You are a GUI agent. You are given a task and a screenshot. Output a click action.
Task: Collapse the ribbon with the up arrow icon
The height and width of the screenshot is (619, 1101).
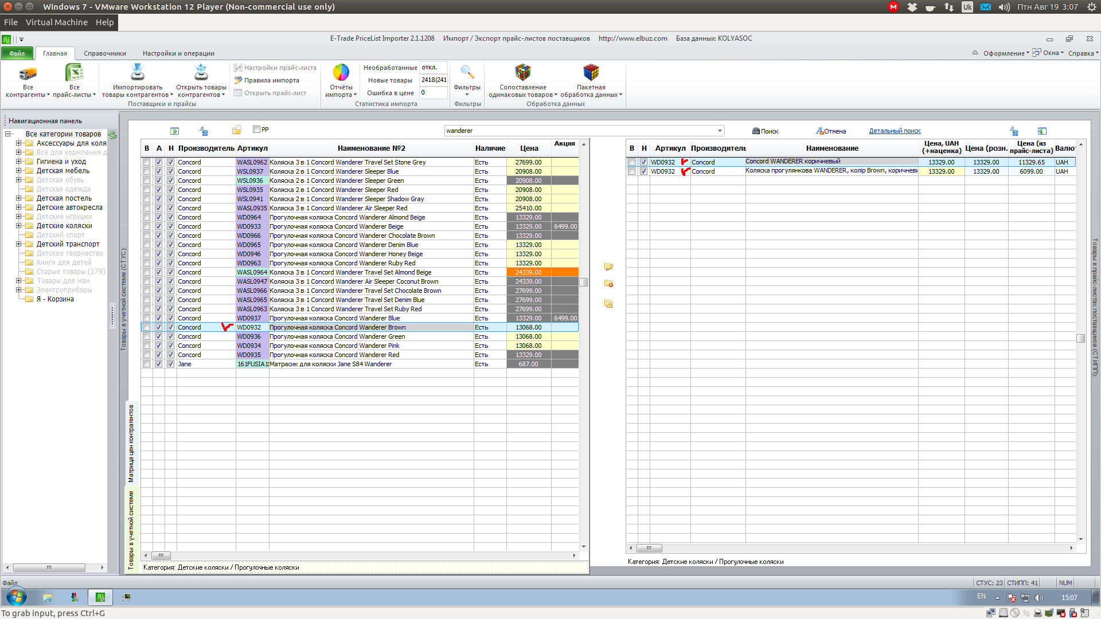coord(975,53)
